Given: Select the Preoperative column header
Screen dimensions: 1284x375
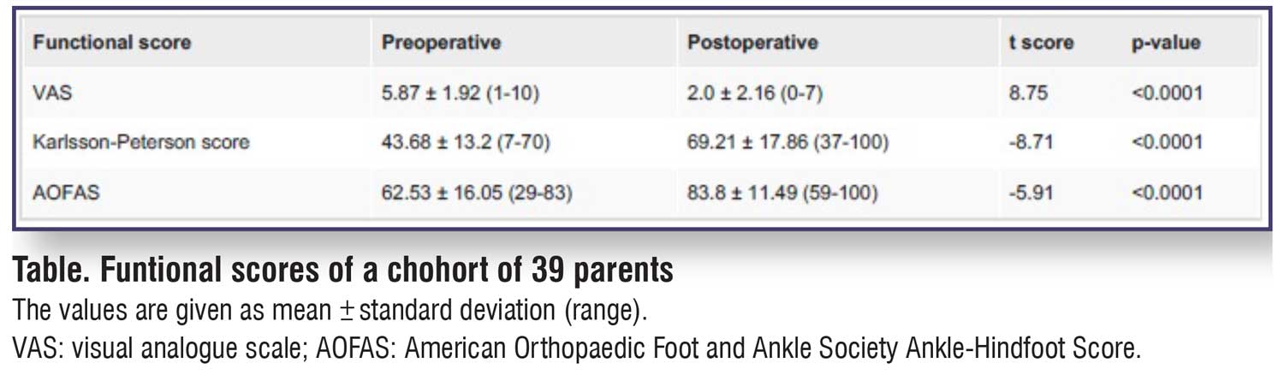Looking at the screenshot, I should pos(441,42).
